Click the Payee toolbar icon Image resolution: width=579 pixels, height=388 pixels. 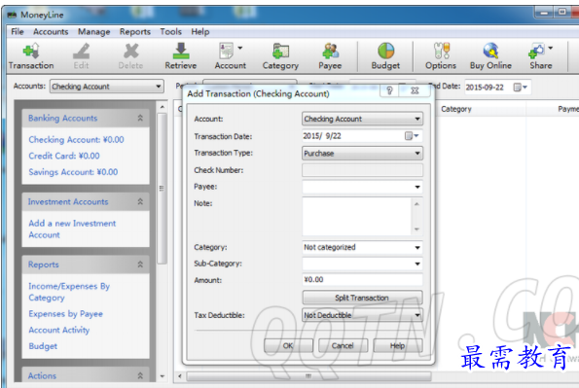pyautogui.click(x=330, y=52)
